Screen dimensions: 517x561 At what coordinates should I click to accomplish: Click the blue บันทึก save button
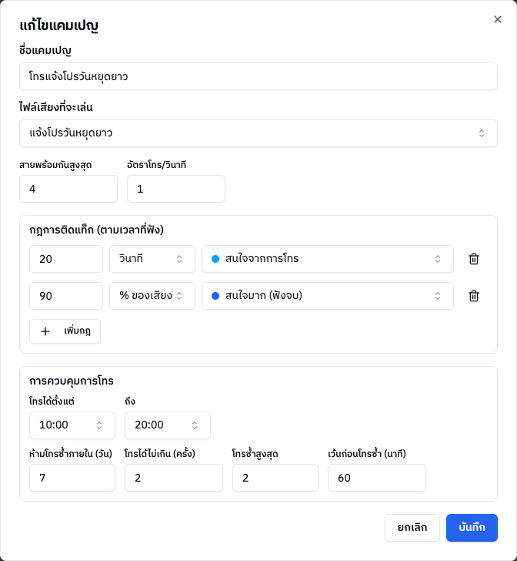pos(472,528)
